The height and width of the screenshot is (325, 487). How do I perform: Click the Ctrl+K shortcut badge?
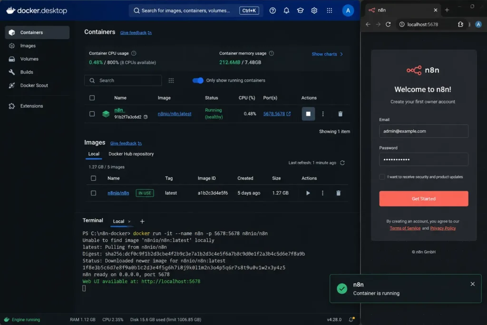point(249,10)
